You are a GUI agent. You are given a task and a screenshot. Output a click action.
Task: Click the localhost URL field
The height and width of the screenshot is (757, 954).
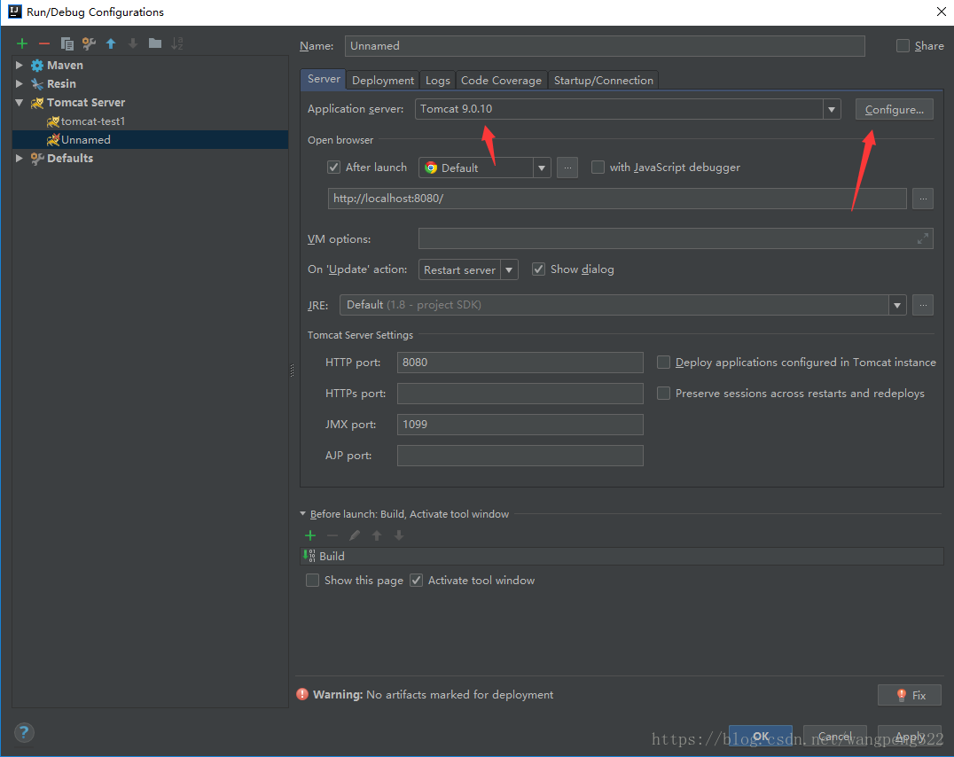point(617,199)
